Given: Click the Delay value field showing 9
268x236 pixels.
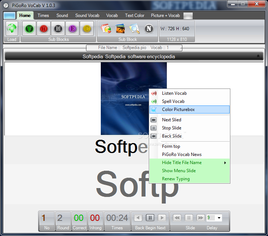Looking at the screenshot, I should tap(211, 218).
